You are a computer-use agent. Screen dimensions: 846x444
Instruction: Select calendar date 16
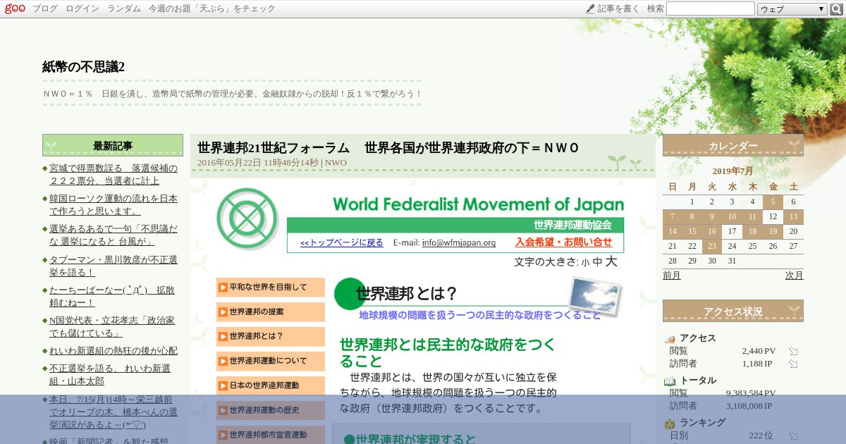(712, 231)
